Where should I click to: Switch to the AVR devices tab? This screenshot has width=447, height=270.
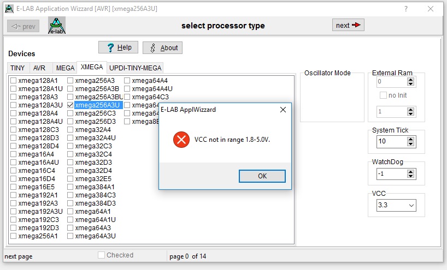click(x=39, y=68)
